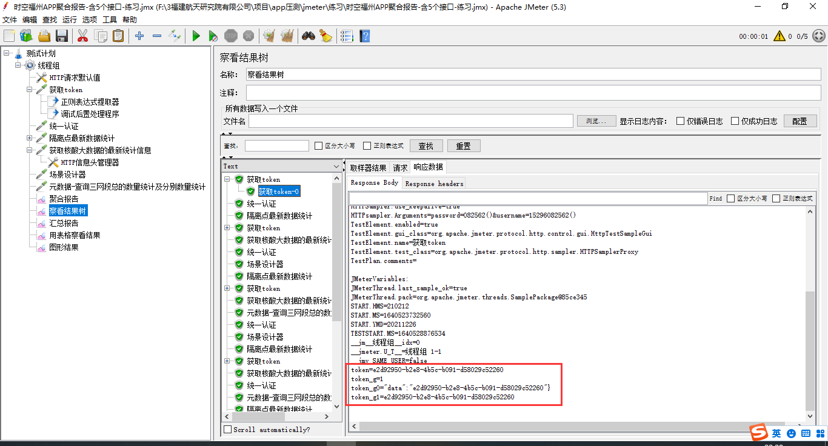Image resolution: width=828 pixels, height=446 pixels.
Task: Start the test with green play icon
Action: click(196, 36)
